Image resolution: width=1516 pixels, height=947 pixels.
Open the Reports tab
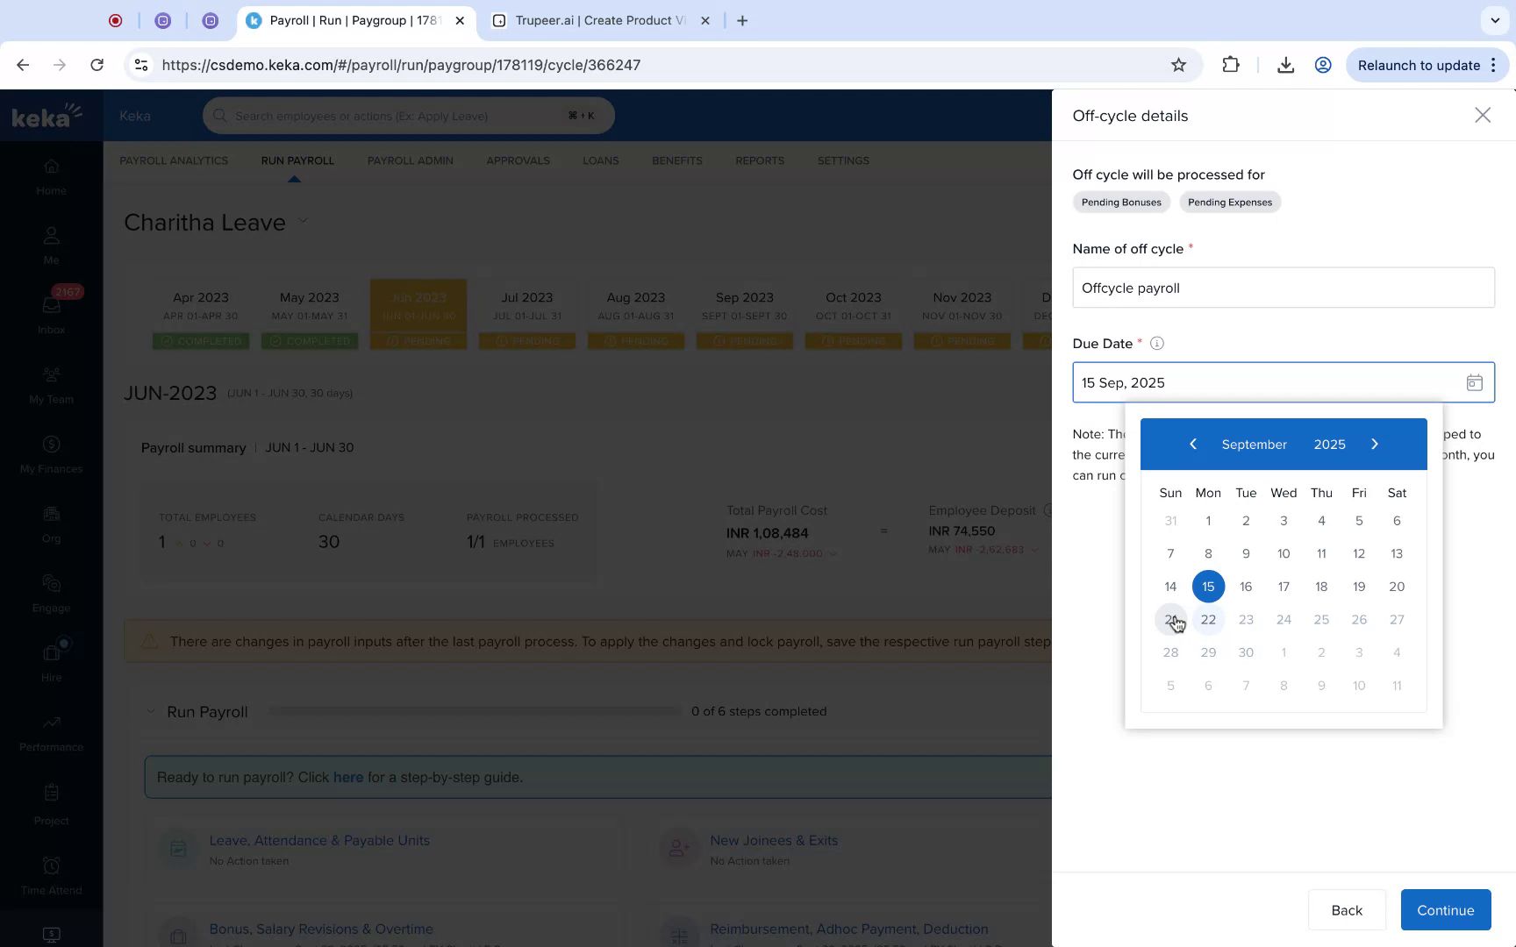[760, 160]
